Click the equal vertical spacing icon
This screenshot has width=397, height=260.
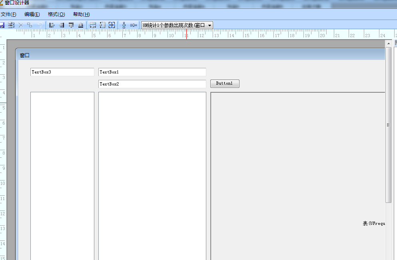[124, 25]
